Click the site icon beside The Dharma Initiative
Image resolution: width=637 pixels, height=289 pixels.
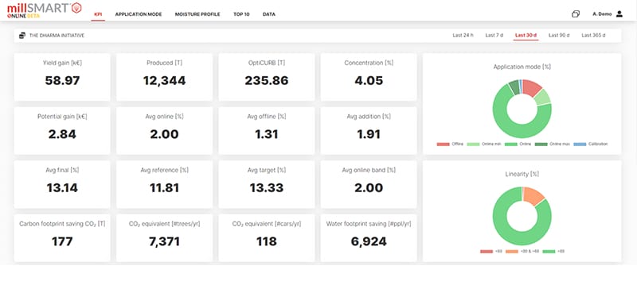[x=22, y=35]
